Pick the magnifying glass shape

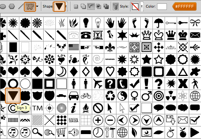pyautogui.click(x=37, y=132)
